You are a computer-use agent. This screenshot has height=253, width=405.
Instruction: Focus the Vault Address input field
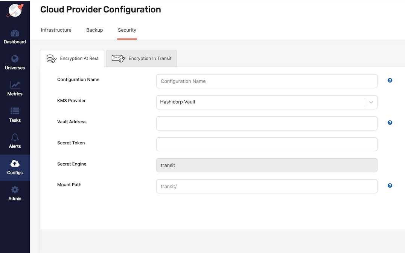pos(266,123)
